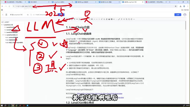Click the user avatar at the top right
Viewport: 190px width, 107px height.
185,15
